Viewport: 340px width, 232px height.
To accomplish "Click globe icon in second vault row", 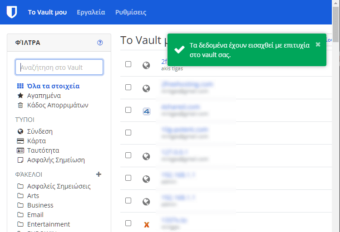I will point(146,88).
